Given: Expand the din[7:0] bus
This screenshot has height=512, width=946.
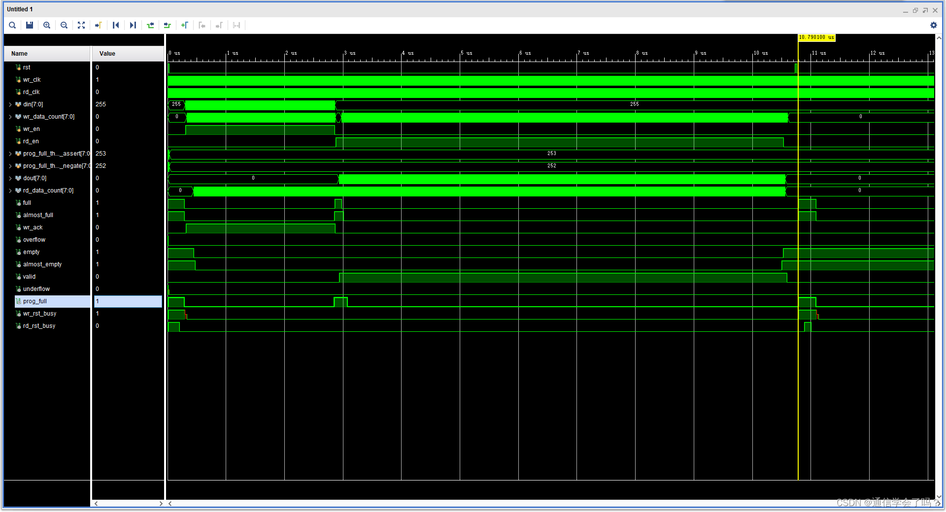Looking at the screenshot, I should coord(10,104).
